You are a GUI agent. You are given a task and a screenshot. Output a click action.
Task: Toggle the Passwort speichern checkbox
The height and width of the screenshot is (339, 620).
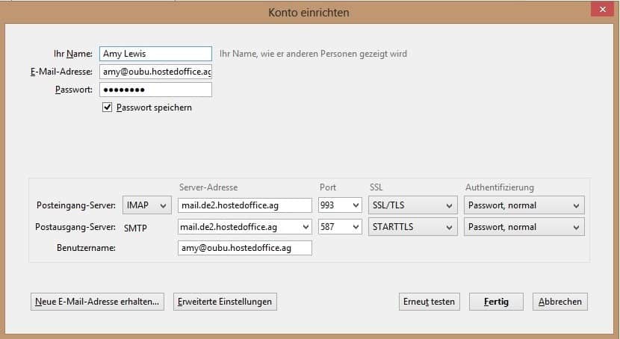[x=107, y=108]
